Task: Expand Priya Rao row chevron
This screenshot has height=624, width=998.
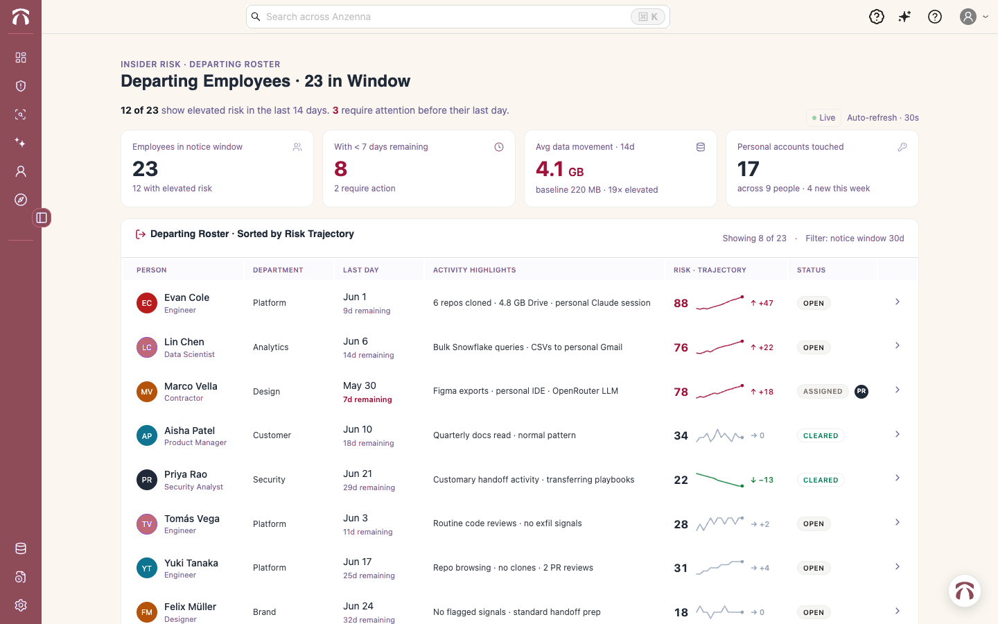Action: coord(898,478)
